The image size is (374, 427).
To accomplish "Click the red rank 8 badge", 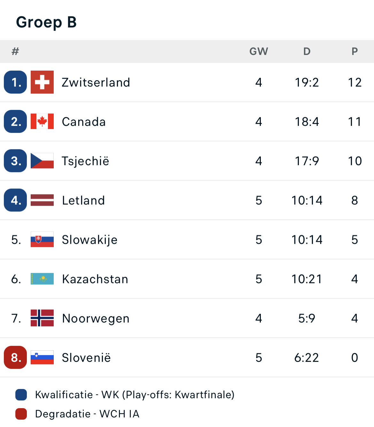I will [x=15, y=357].
